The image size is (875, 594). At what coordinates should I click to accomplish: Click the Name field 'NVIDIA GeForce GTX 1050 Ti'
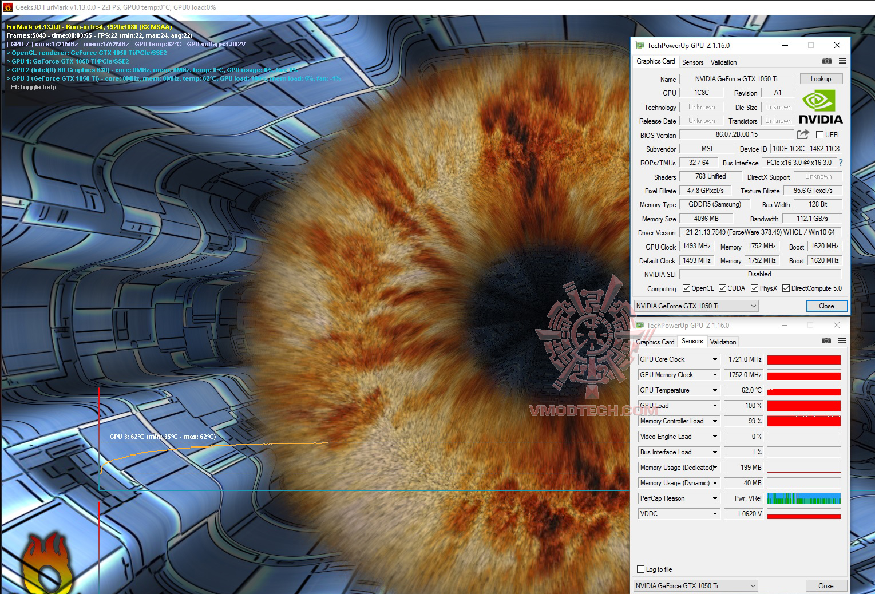(x=737, y=79)
